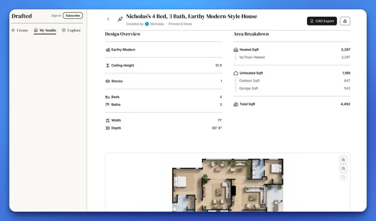Screen dimensions: 376x221
Task: Click the Total Sqft icon
Action: click(236, 104)
